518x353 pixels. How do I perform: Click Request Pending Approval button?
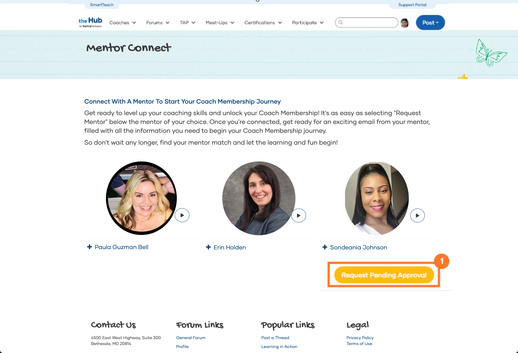[x=384, y=275]
